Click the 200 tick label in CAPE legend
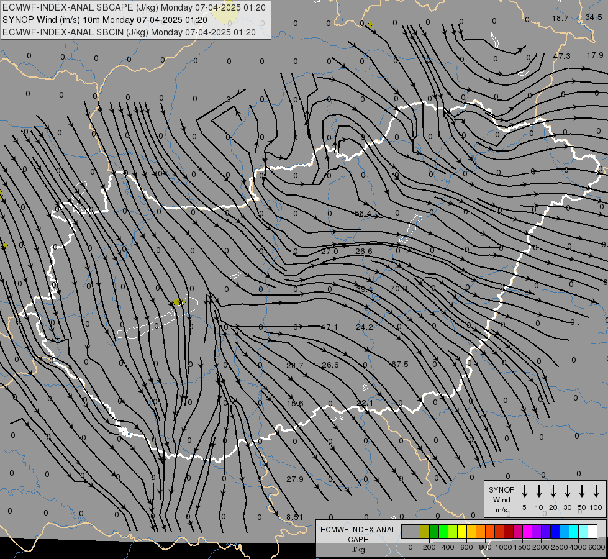 (429, 547)
